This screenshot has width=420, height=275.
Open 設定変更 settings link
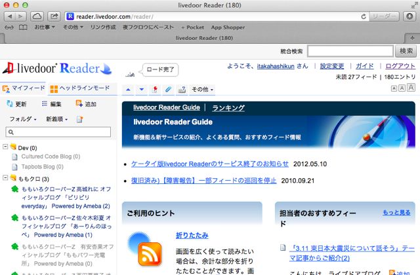(x=332, y=66)
